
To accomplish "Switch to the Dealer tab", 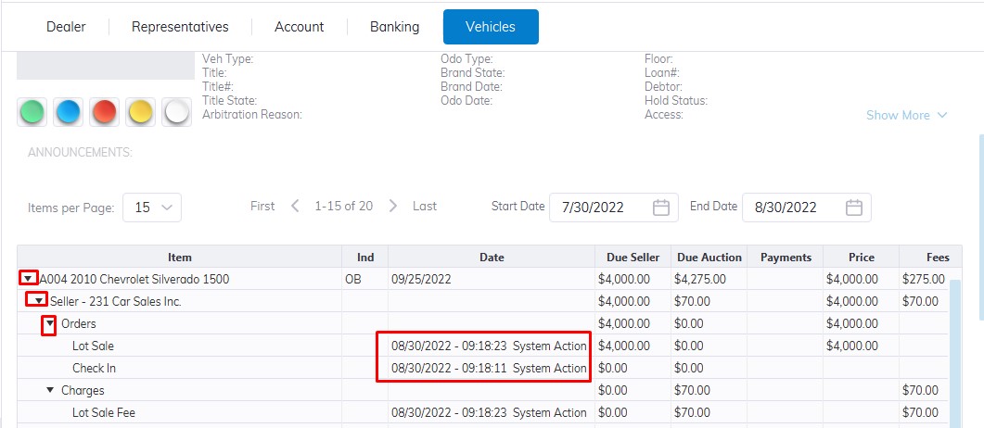I will (x=66, y=27).
